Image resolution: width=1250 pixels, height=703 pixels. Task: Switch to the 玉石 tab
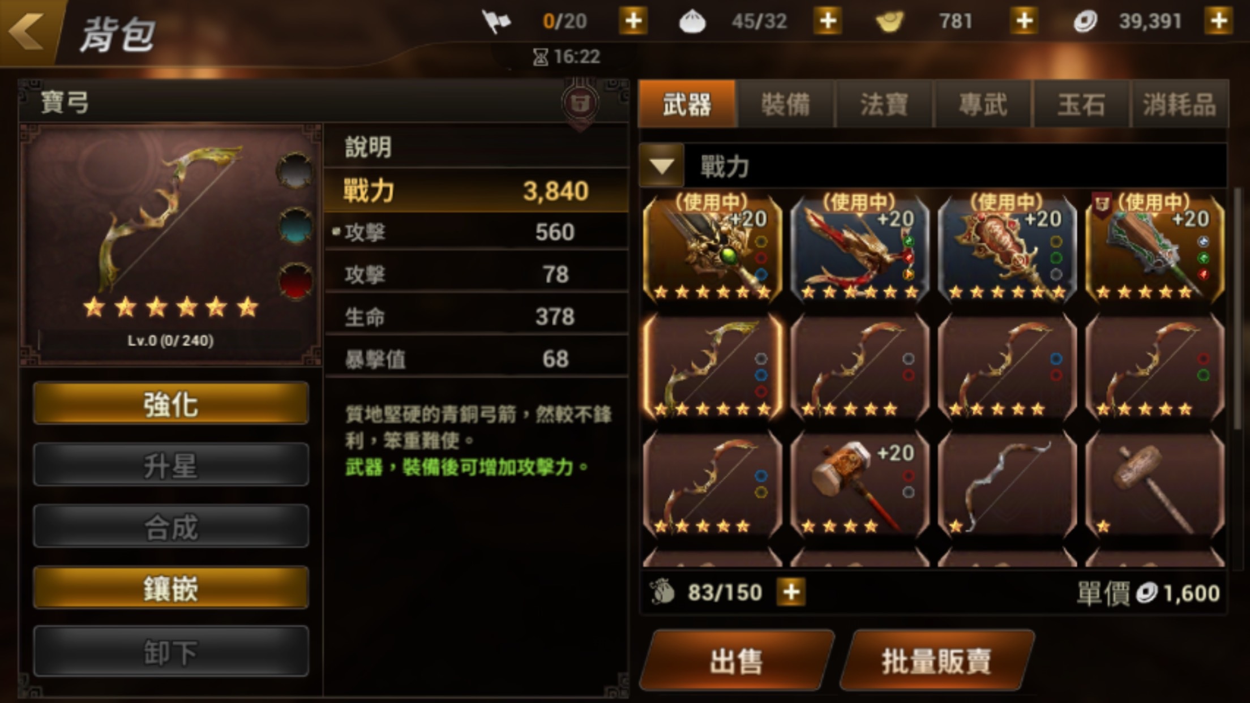1081,104
